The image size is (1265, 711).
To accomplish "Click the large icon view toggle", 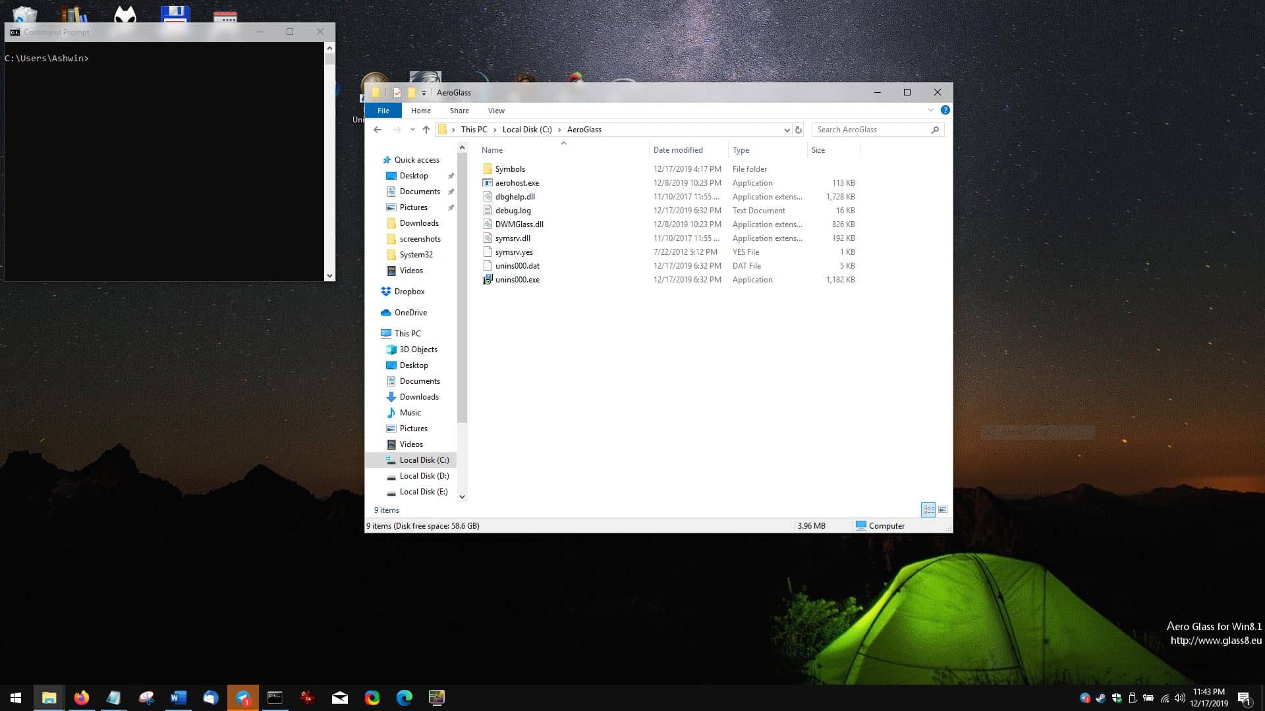I will (x=943, y=510).
